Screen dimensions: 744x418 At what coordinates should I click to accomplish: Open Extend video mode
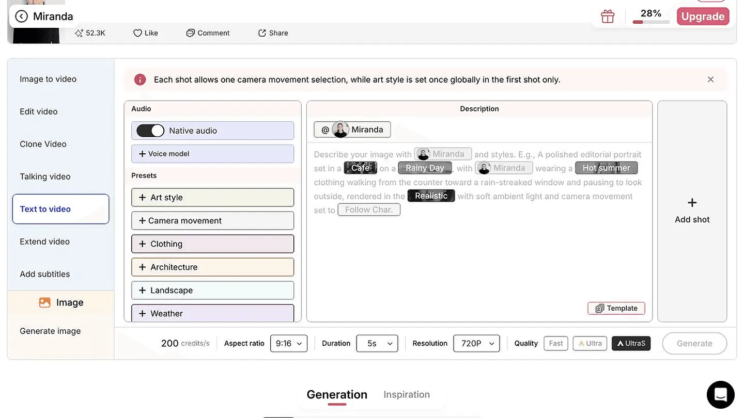coord(44,242)
